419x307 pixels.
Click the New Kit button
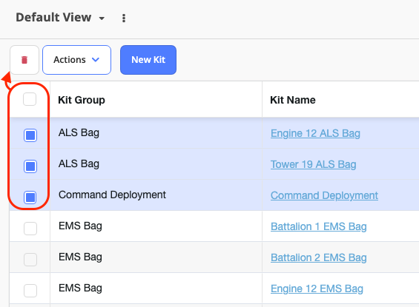click(x=148, y=60)
